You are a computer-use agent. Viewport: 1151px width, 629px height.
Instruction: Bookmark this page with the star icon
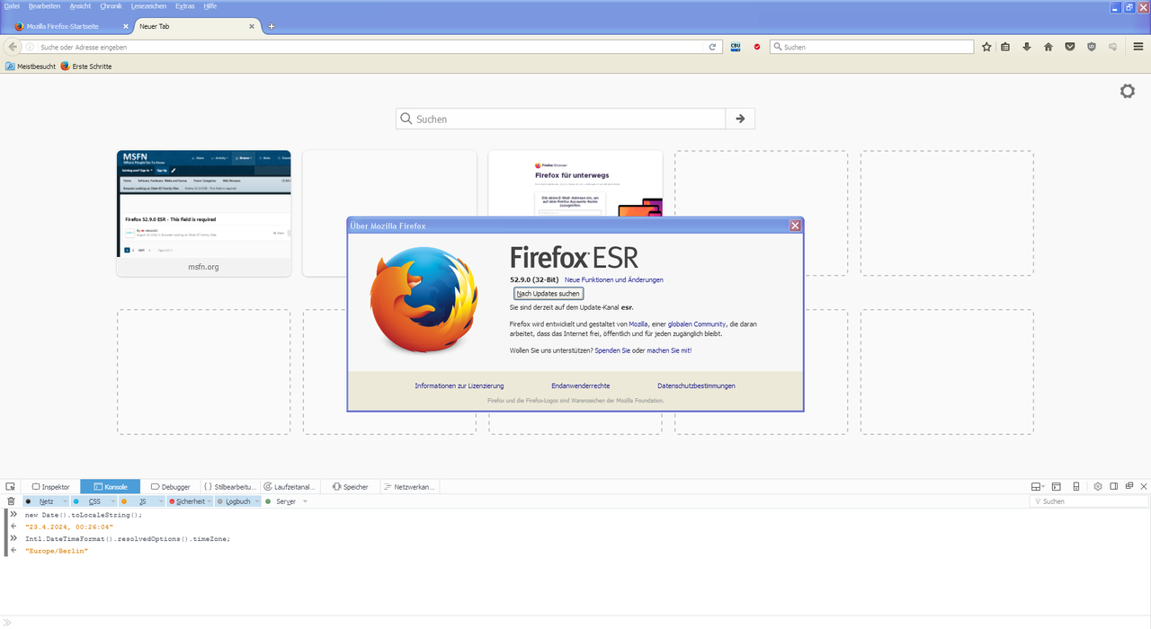click(x=986, y=47)
